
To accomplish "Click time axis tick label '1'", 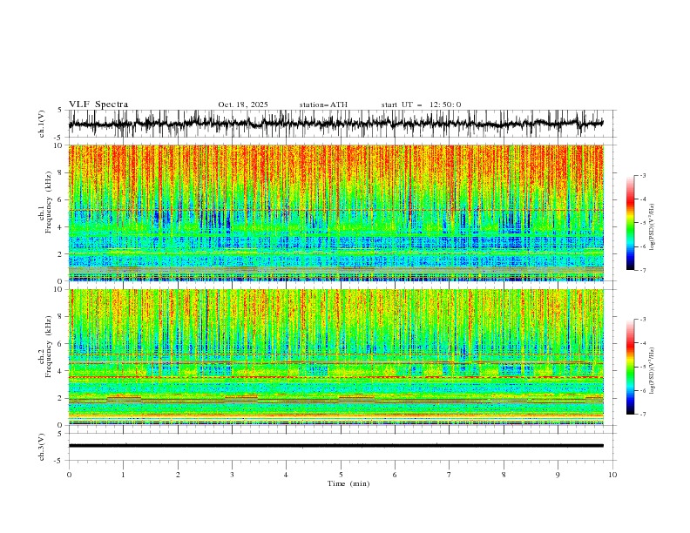I will pyautogui.click(x=124, y=475).
